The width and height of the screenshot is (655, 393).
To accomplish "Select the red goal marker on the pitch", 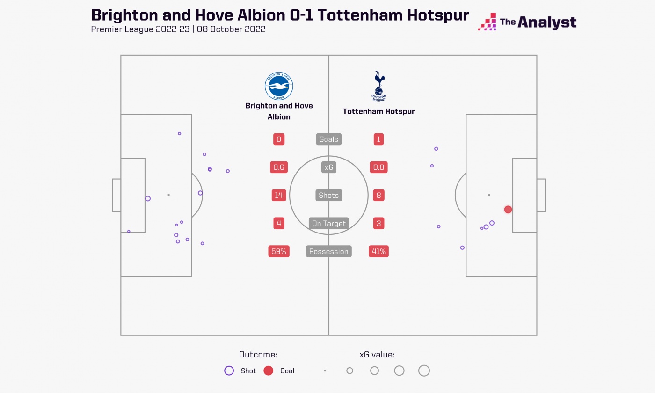I will tap(508, 210).
